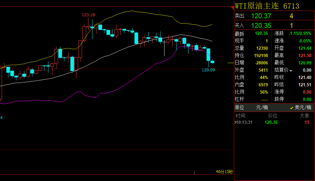Click the 开盘 value 121.44
The height and width of the screenshot is (181, 315).
click(x=305, y=48)
